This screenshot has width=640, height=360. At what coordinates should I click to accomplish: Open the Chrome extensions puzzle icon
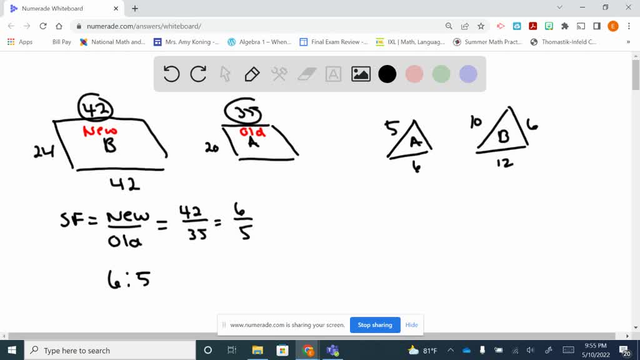(564, 26)
